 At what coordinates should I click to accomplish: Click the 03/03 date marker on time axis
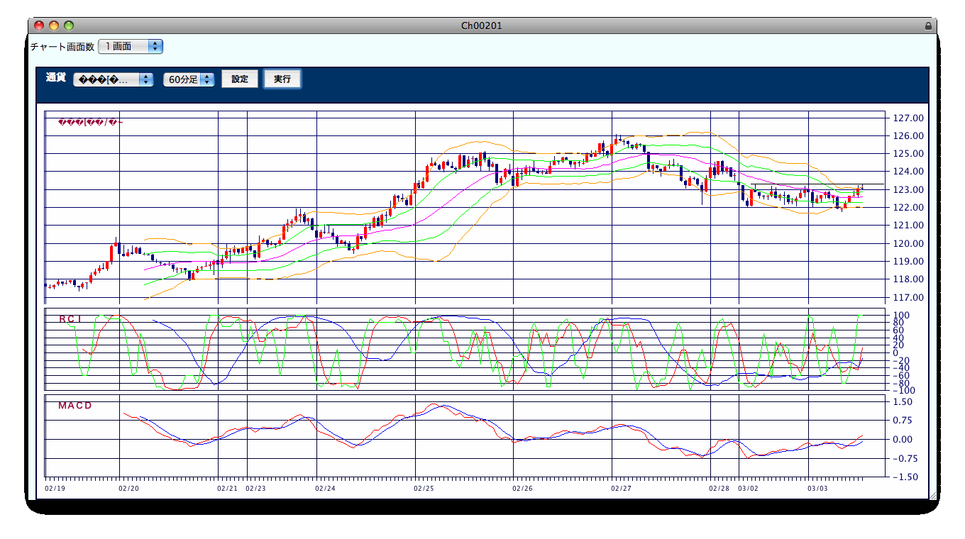[x=817, y=488]
